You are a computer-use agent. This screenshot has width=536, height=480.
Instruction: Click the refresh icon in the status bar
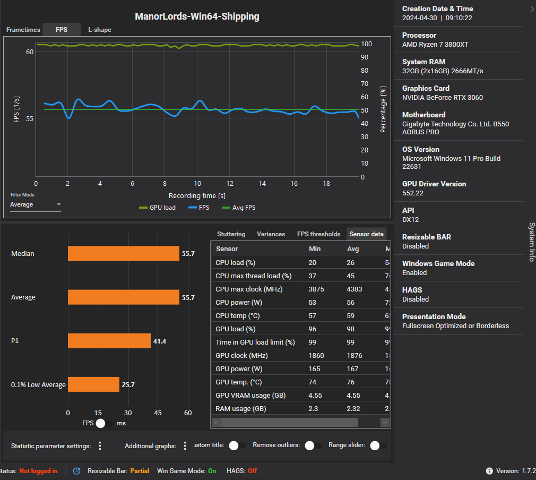pyautogui.click(x=77, y=471)
